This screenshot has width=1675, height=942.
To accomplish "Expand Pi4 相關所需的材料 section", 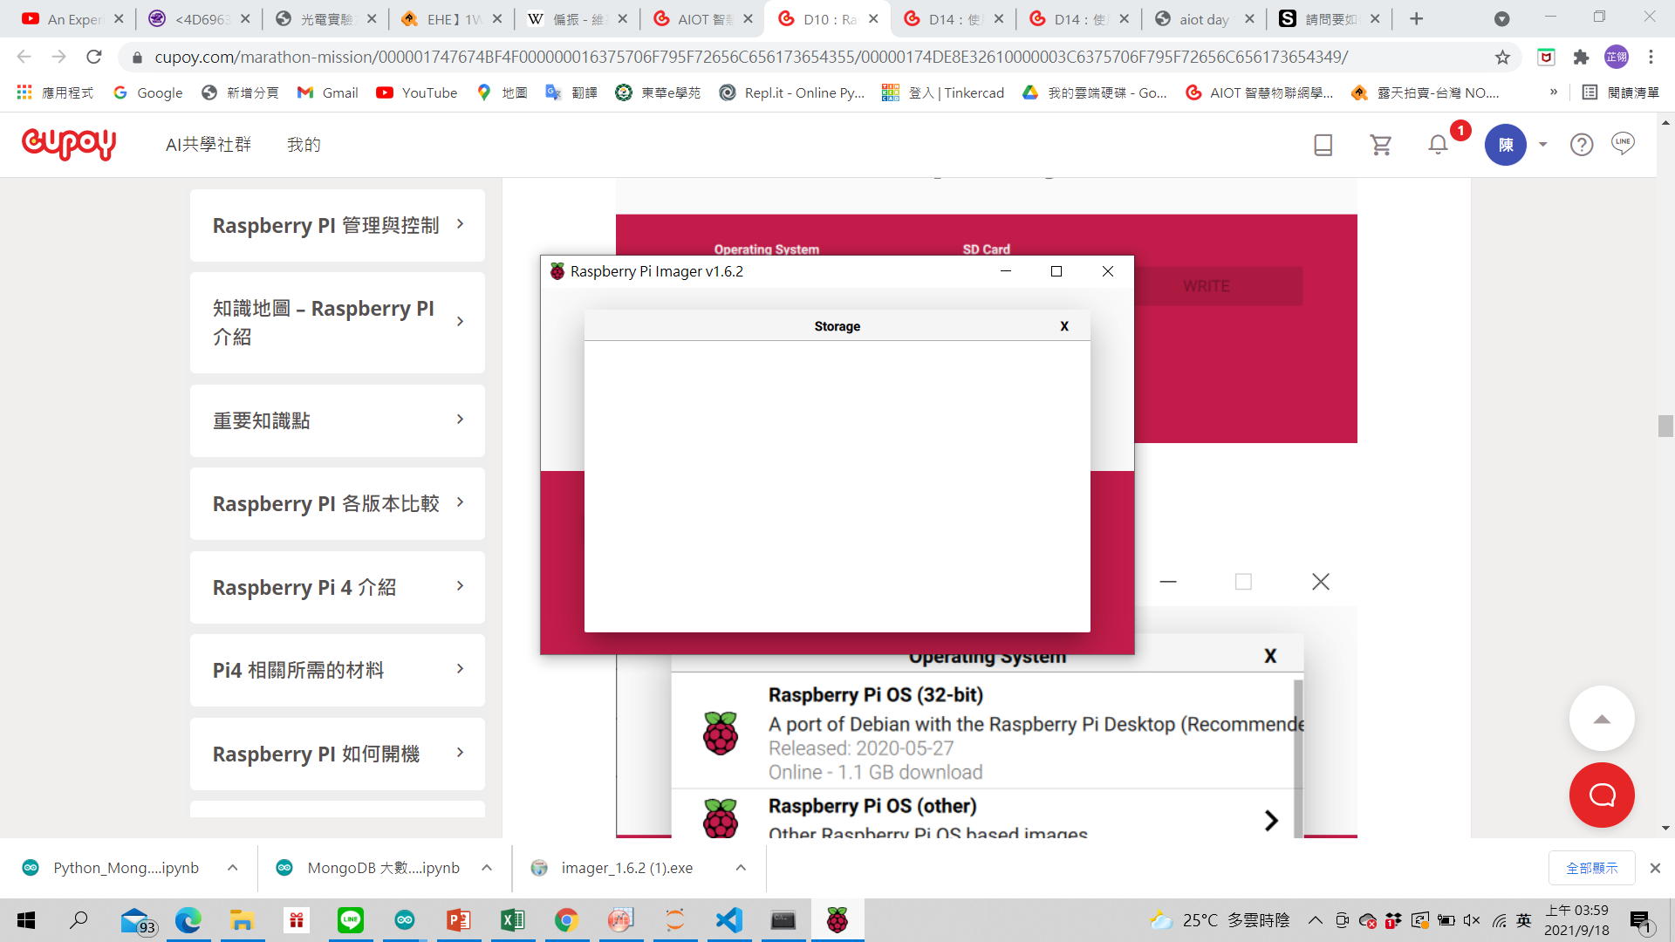I will (x=338, y=670).
